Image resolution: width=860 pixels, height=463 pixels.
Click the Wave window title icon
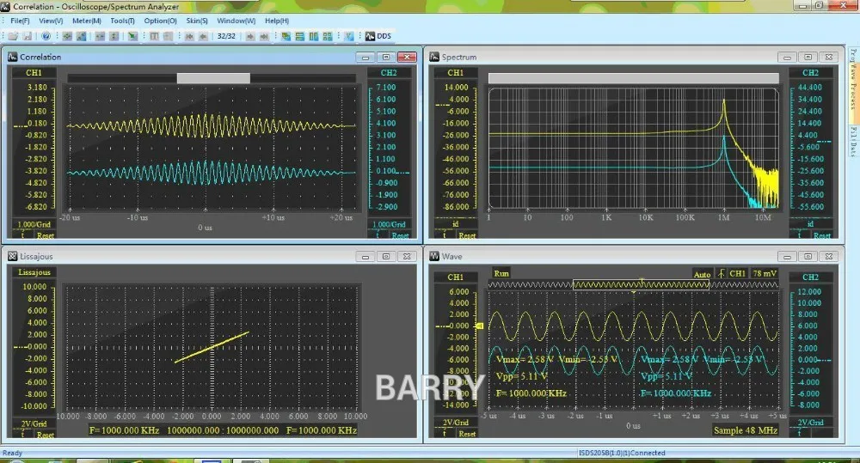point(434,256)
